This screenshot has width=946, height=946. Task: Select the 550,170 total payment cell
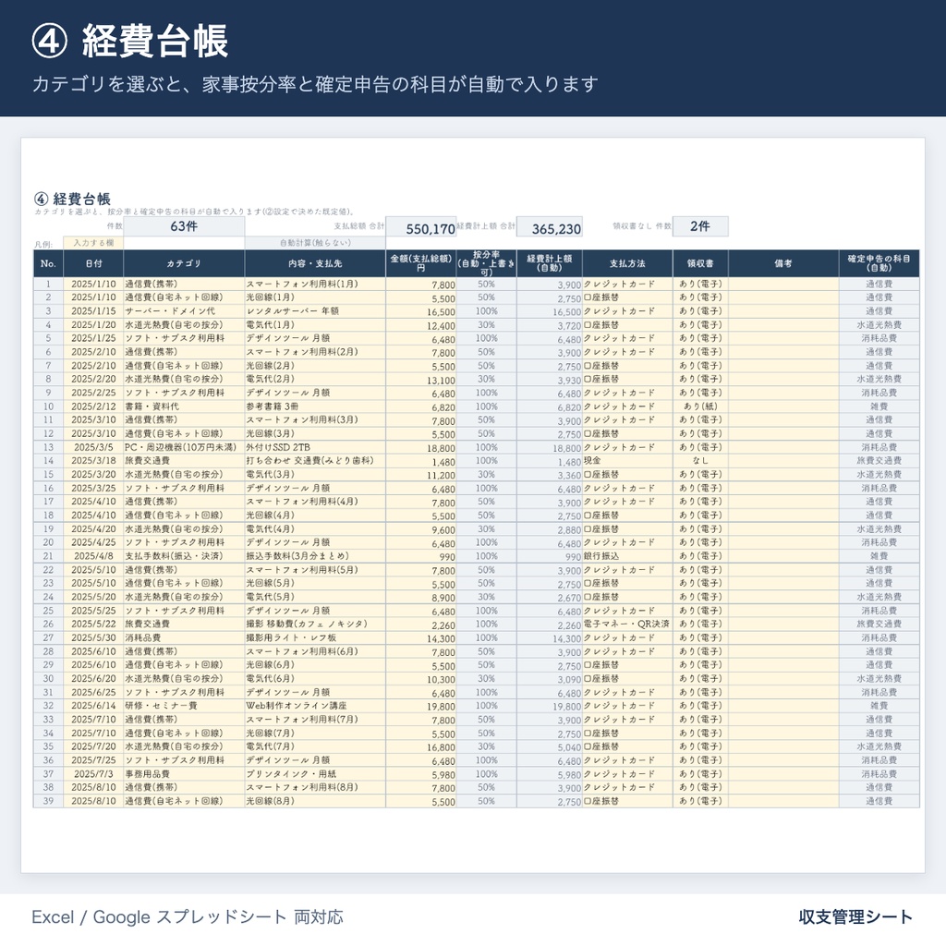pos(421,227)
